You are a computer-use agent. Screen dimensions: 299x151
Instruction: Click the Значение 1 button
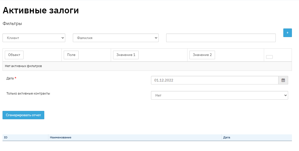[126, 55]
